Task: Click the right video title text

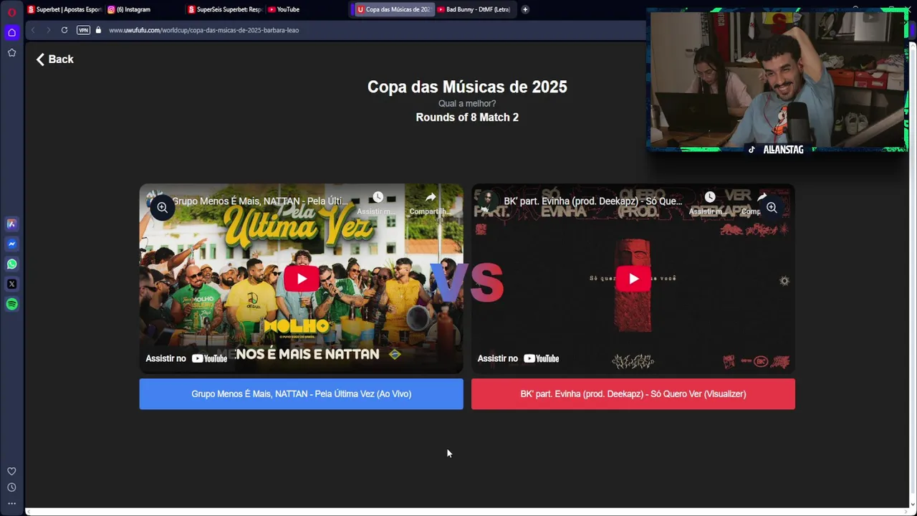Action: point(593,201)
